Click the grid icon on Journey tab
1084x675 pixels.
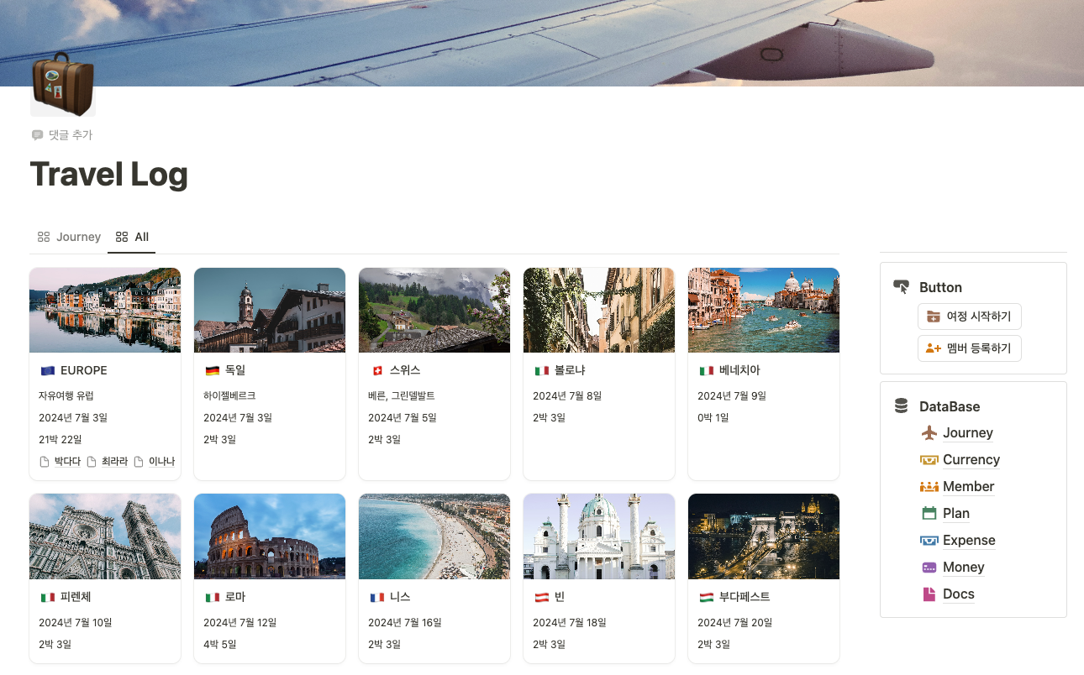coord(44,237)
